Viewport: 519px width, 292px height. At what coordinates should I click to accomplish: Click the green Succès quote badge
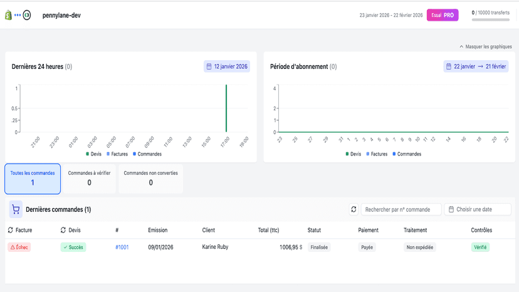point(73,248)
